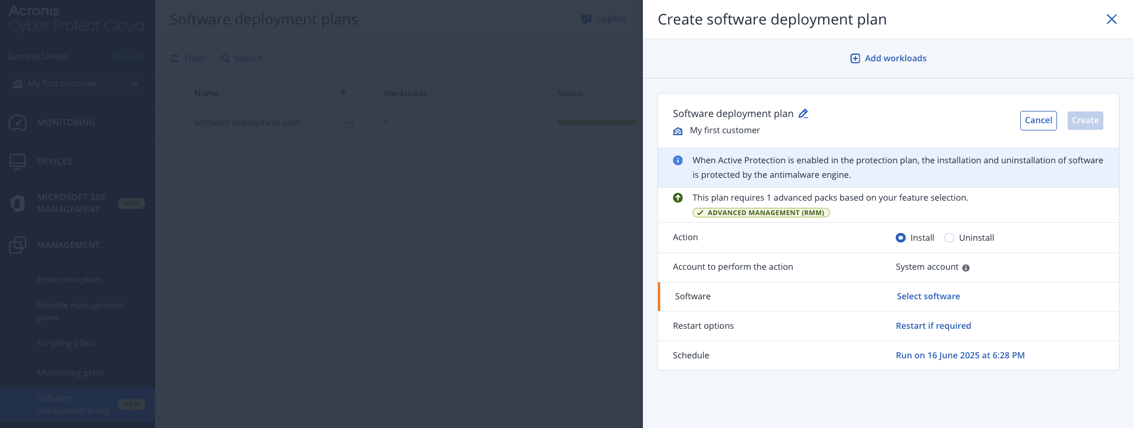
Task: Close the Create software deployment plan panel
Action: pyautogui.click(x=1111, y=19)
